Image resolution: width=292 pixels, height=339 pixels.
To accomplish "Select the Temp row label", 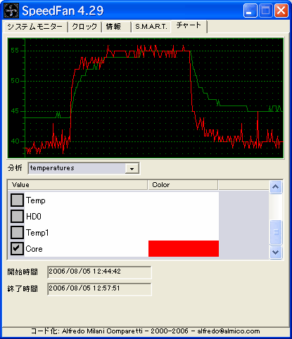I will [x=36, y=200].
